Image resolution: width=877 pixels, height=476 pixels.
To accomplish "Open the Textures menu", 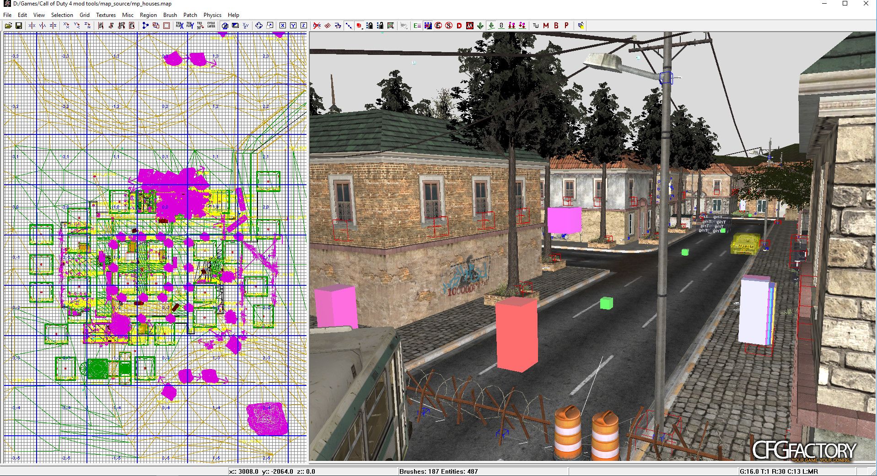I will [106, 15].
